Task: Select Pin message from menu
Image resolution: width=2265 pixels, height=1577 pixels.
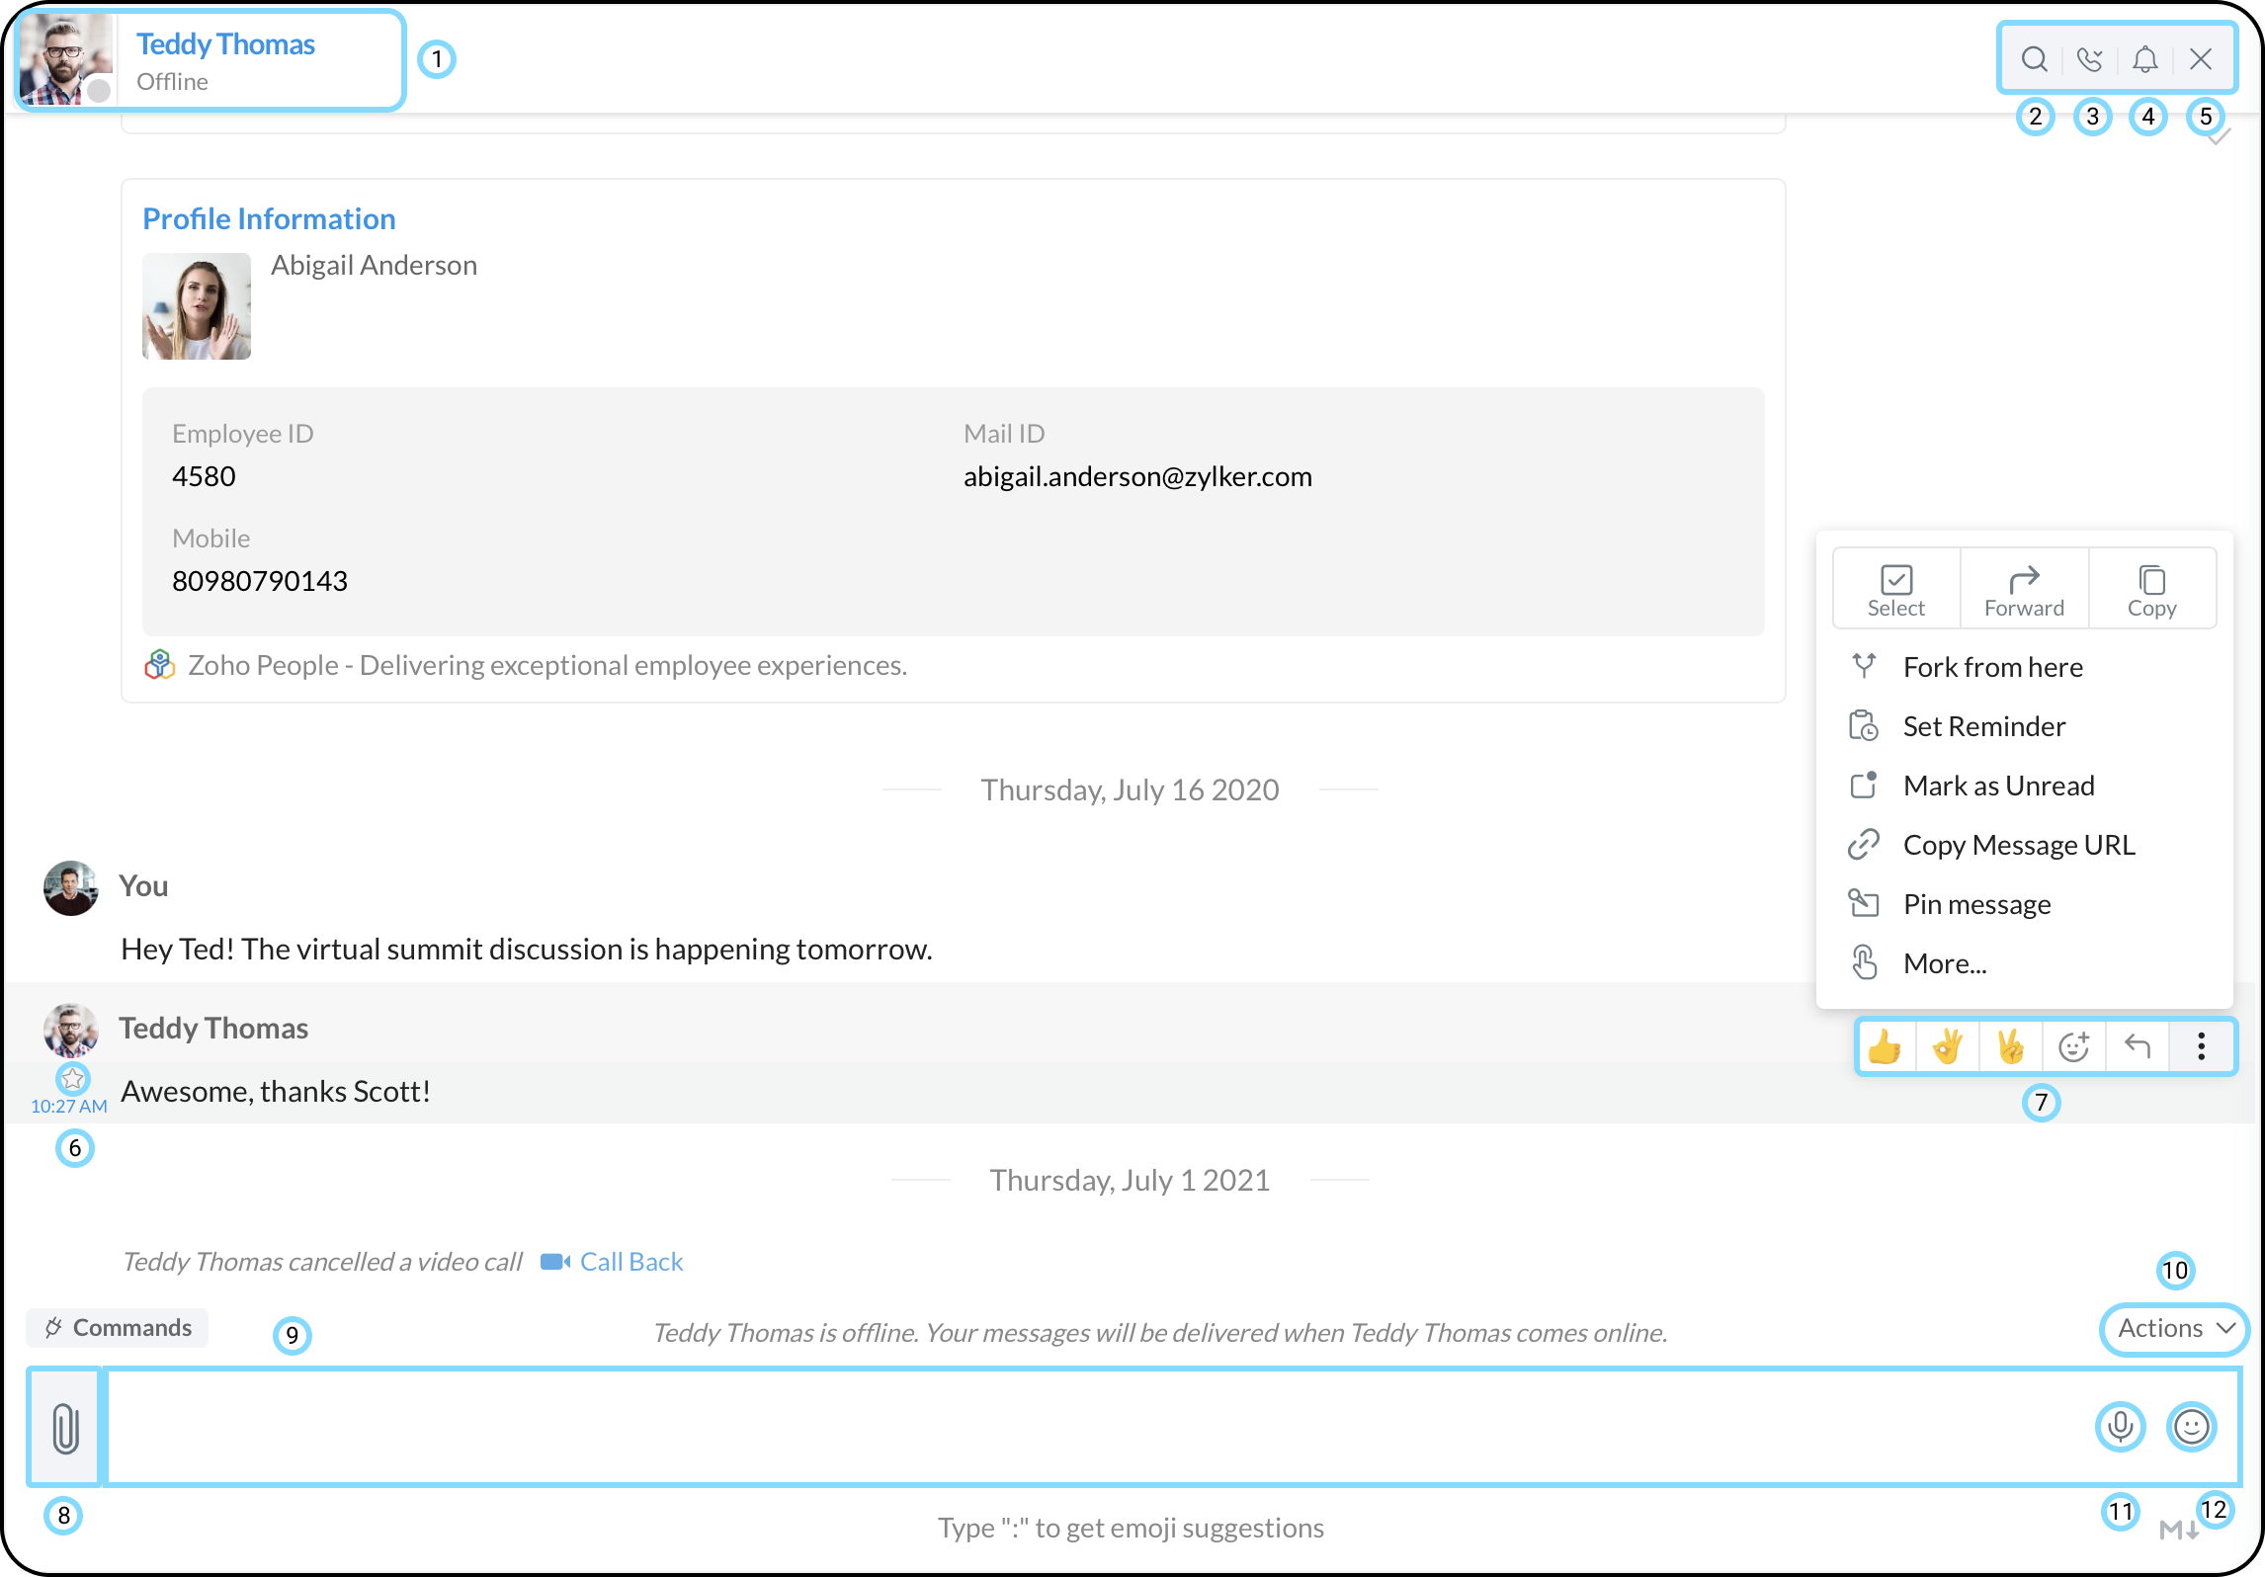Action: (1976, 905)
